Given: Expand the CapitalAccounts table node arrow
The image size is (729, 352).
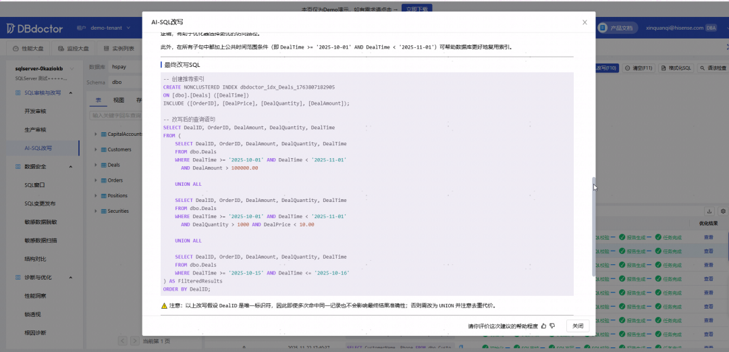Looking at the screenshot, I should (95, 134).
